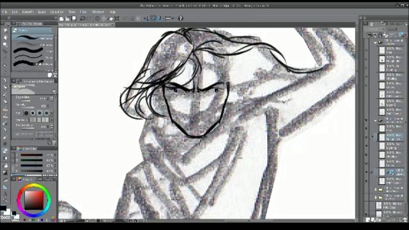The image size is (409, 230).
Task: Select the blue triangle Ruler tool
Action: tap(5, 187)
